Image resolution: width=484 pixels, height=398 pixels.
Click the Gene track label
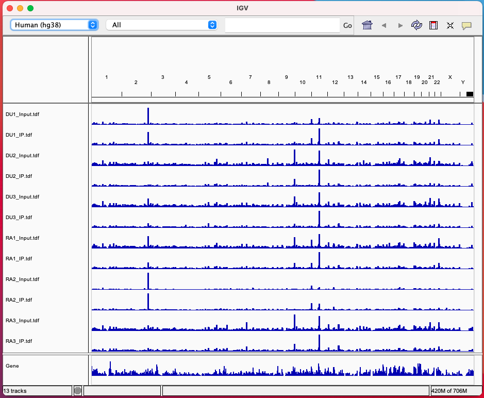tap(12, 366)
